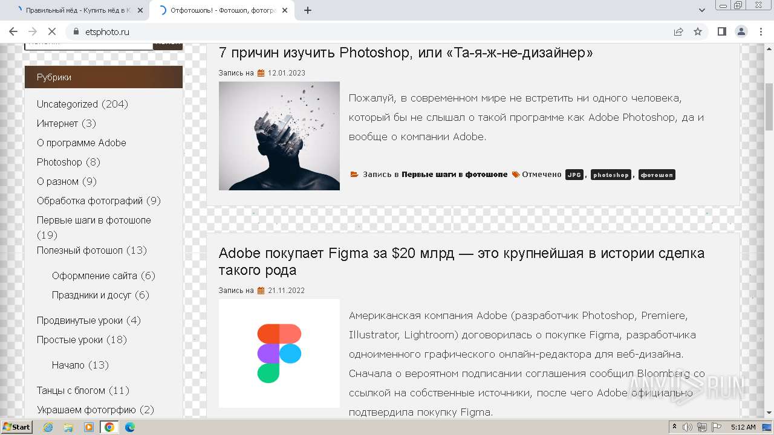Screen dimensions: 774x435
Task: Click the address bar showing etsphoto.ru
Action: coord(369,31)
